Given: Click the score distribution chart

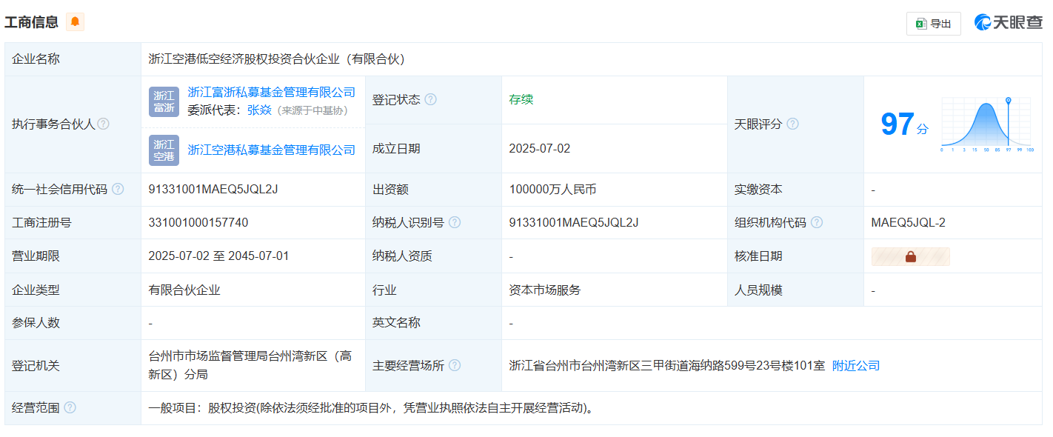Looking at the screenshot, I should [987, 124].
